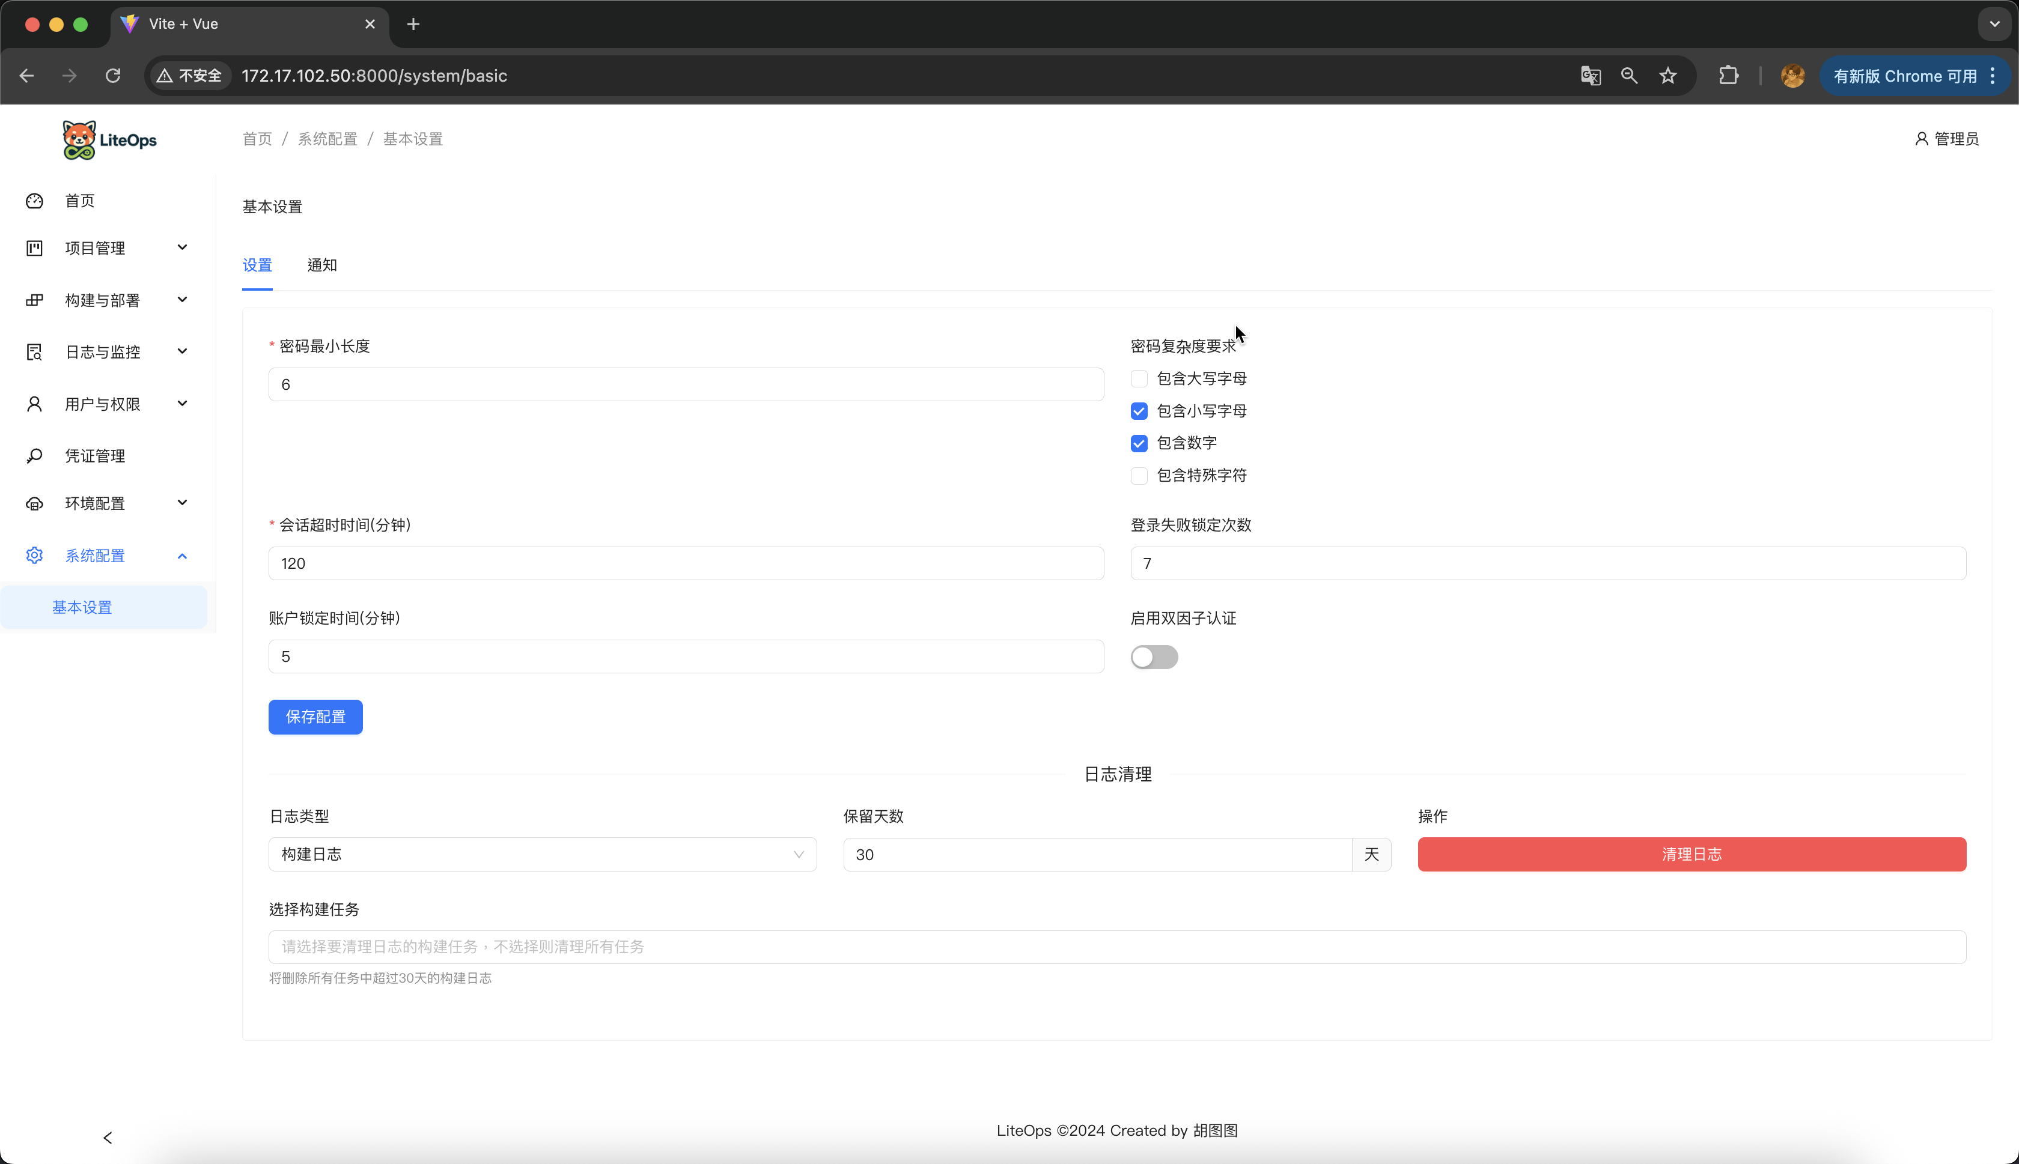This screenshot has height=1164, width=2019.
Task: Click the 保存配置 button
Action: coord(315,717)
